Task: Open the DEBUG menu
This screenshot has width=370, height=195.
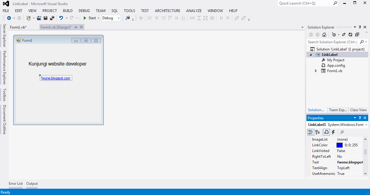Action: (x=84, y=11)
